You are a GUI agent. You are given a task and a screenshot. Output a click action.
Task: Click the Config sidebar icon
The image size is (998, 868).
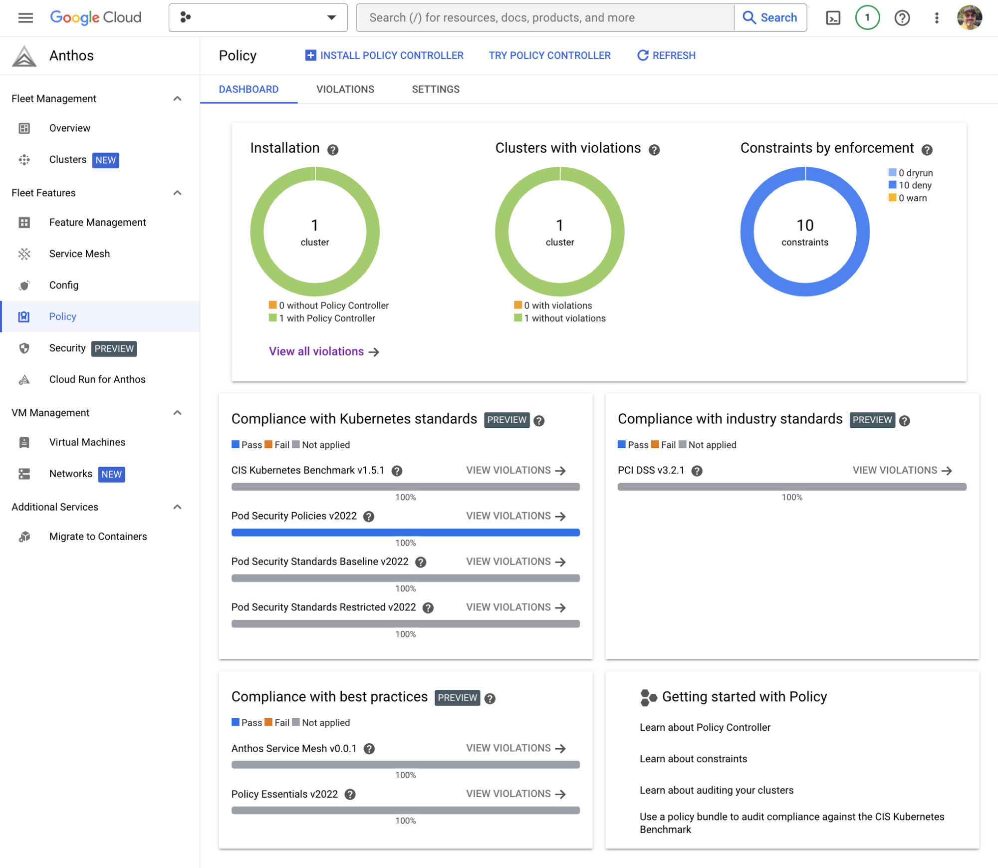[x=24, y=286]
